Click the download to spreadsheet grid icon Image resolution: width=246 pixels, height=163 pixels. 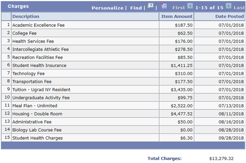pos(164,6)
